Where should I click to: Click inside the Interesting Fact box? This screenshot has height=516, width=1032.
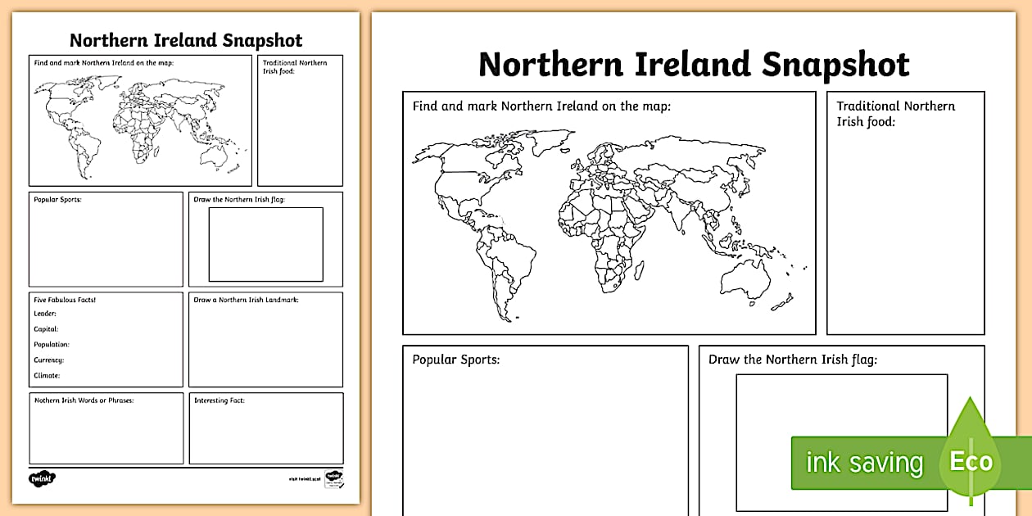tap(265, 434)
